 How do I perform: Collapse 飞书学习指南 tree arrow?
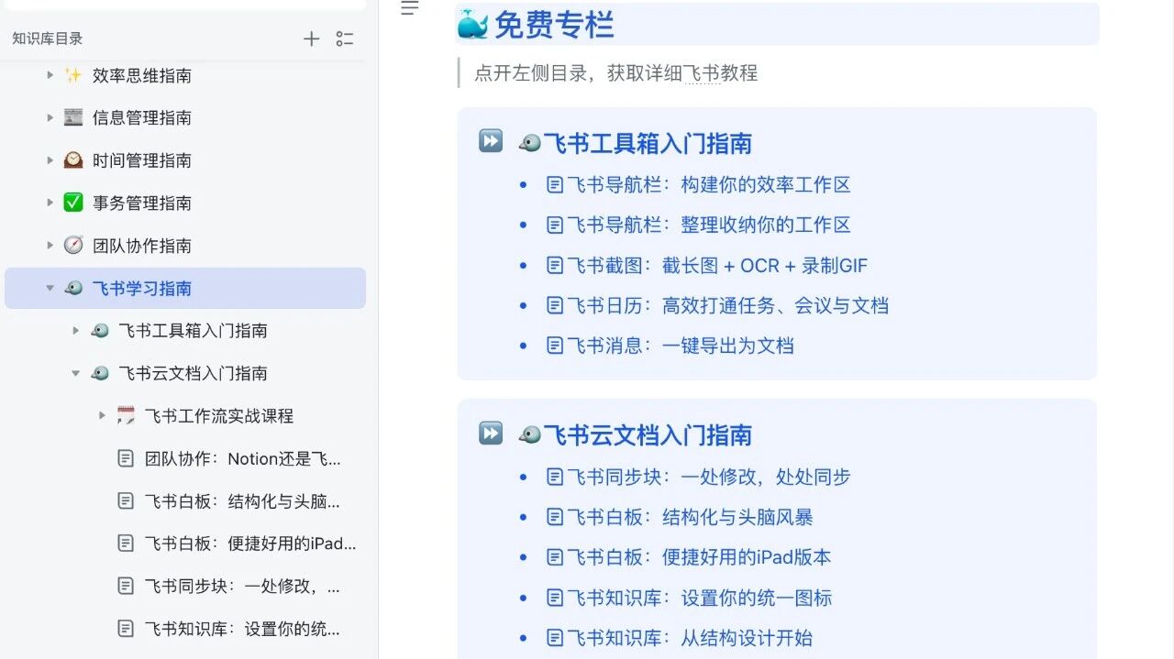click(x=50, y=288)
